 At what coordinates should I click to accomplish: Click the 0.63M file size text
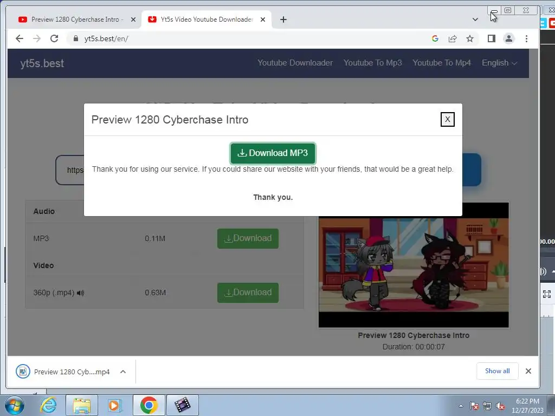pos(156,293)
